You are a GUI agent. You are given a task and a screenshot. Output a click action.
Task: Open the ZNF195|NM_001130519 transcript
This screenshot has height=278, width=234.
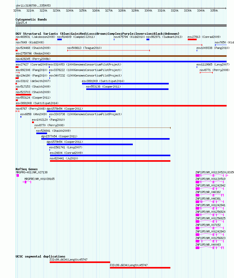point(210,182)
